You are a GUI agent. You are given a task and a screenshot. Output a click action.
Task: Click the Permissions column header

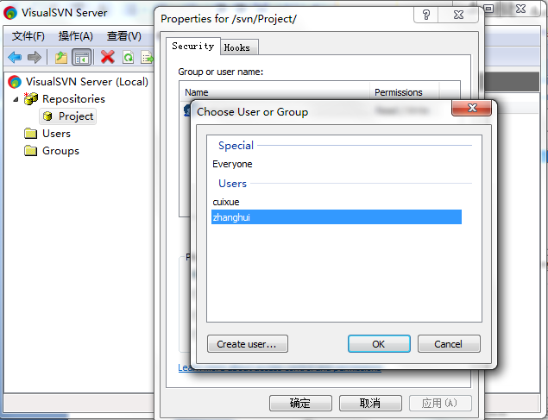click(405, 92)
